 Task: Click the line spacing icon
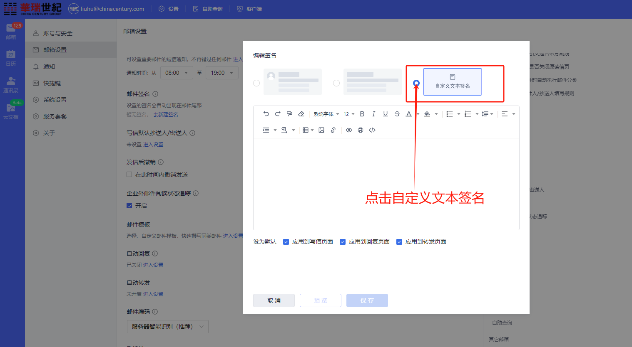485,114
